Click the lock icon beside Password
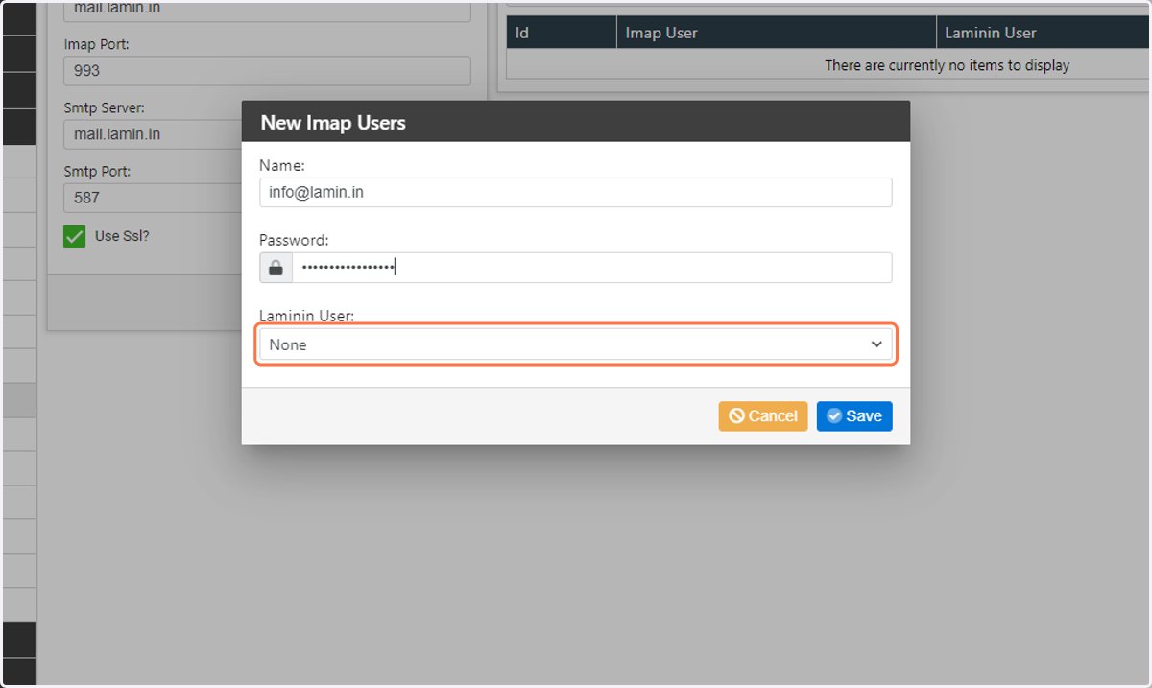 pos(276,268)
